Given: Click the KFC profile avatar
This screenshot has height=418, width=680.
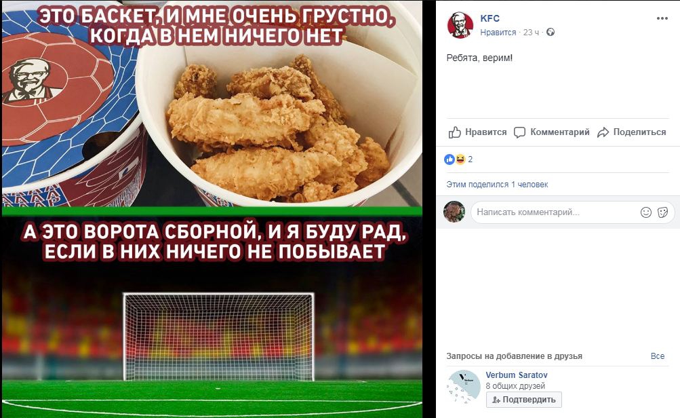Looking at the screenshot, I should pyautogui.click(x=460, y=25).
